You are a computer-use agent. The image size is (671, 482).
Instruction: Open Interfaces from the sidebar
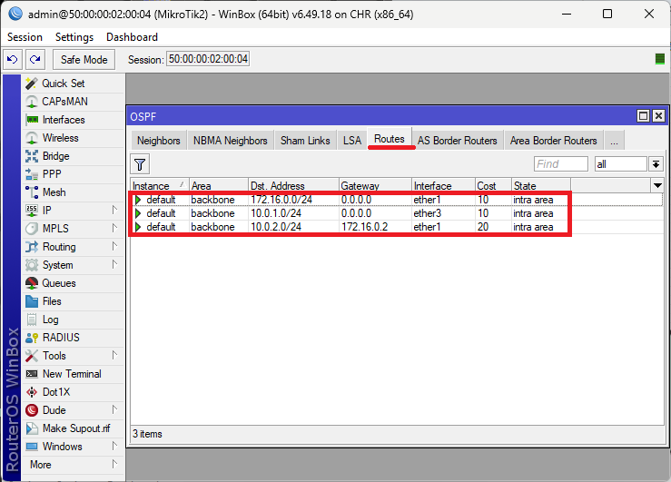(x=64, y=120)
